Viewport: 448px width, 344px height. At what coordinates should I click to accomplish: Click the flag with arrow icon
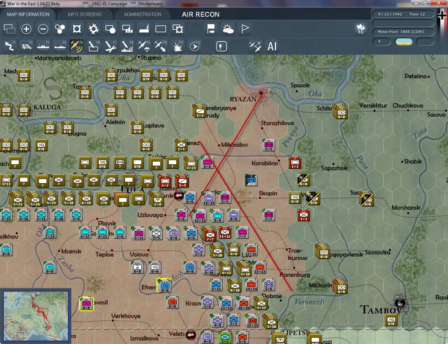[211, 29]
